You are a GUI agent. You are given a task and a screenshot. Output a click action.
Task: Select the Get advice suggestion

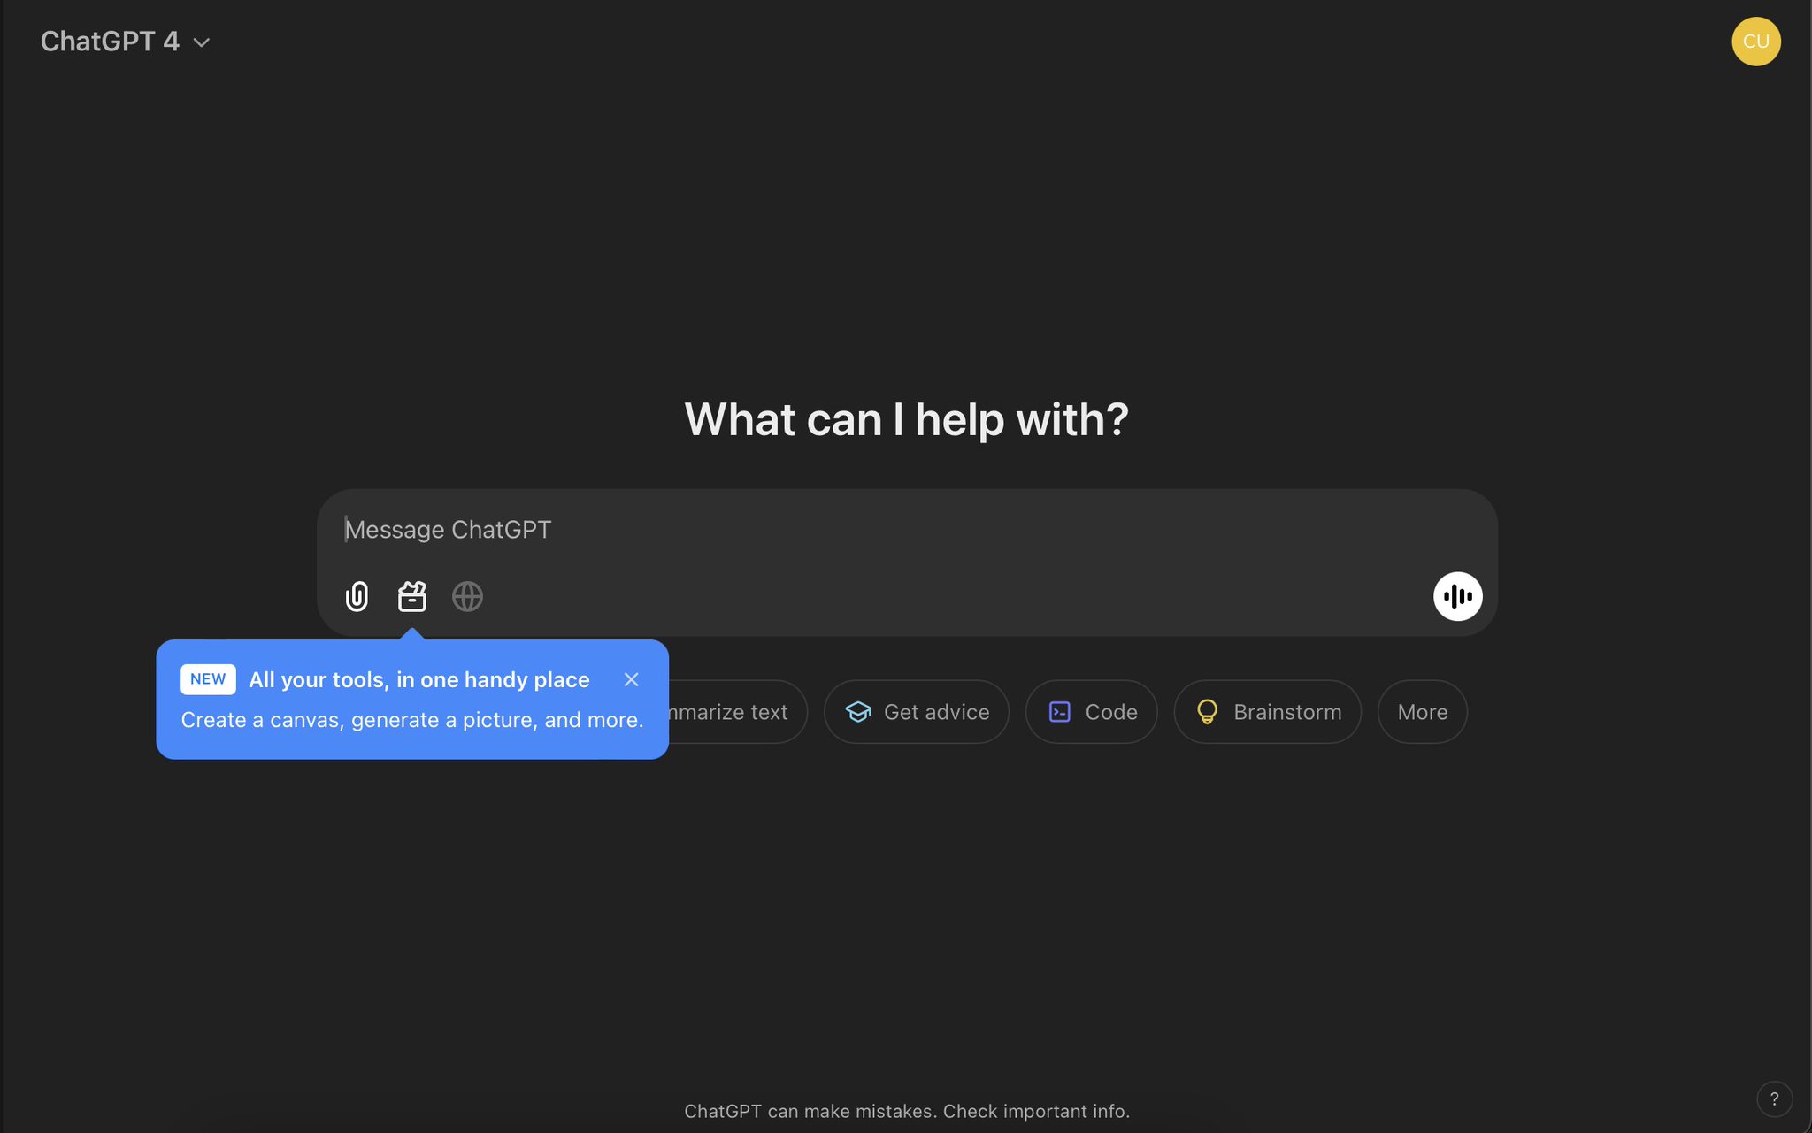(916, 712)
